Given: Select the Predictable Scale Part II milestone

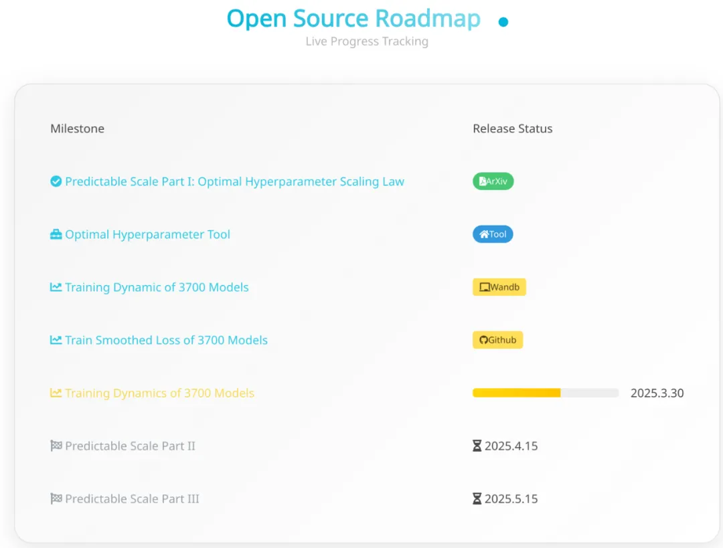Looking at the screenshot, I should pos(130,446).
